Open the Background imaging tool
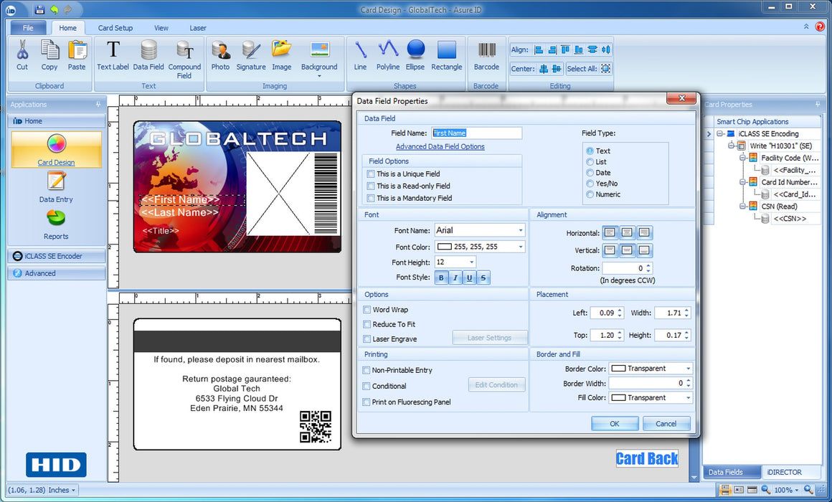This screenshot has width=832, height=502. 318,56
